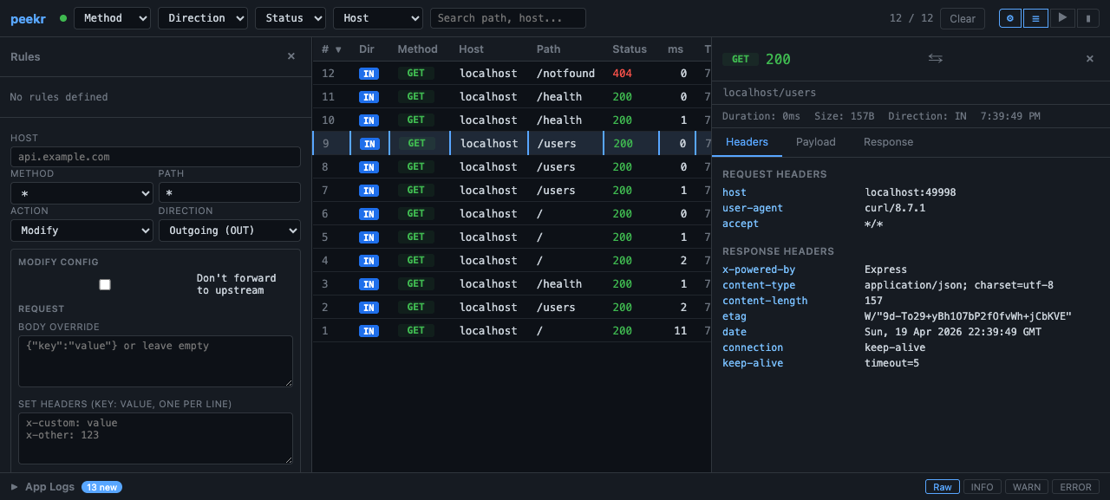Select request row 3 /health
Image resolution: width=1110 pixels, height=500 pixels.
click(x=512, y=284)
